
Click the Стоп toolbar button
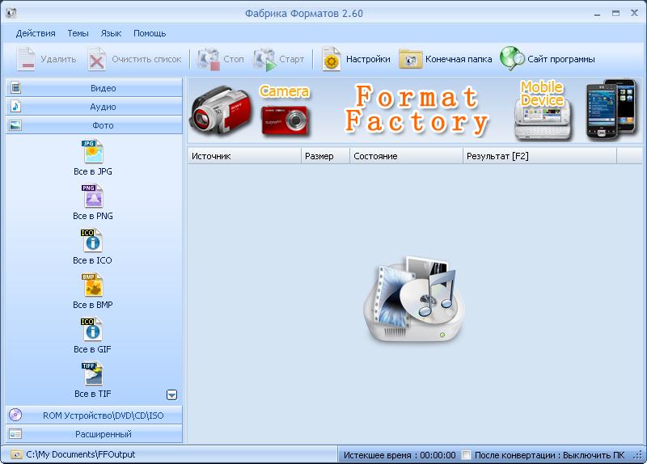[220, 59]
